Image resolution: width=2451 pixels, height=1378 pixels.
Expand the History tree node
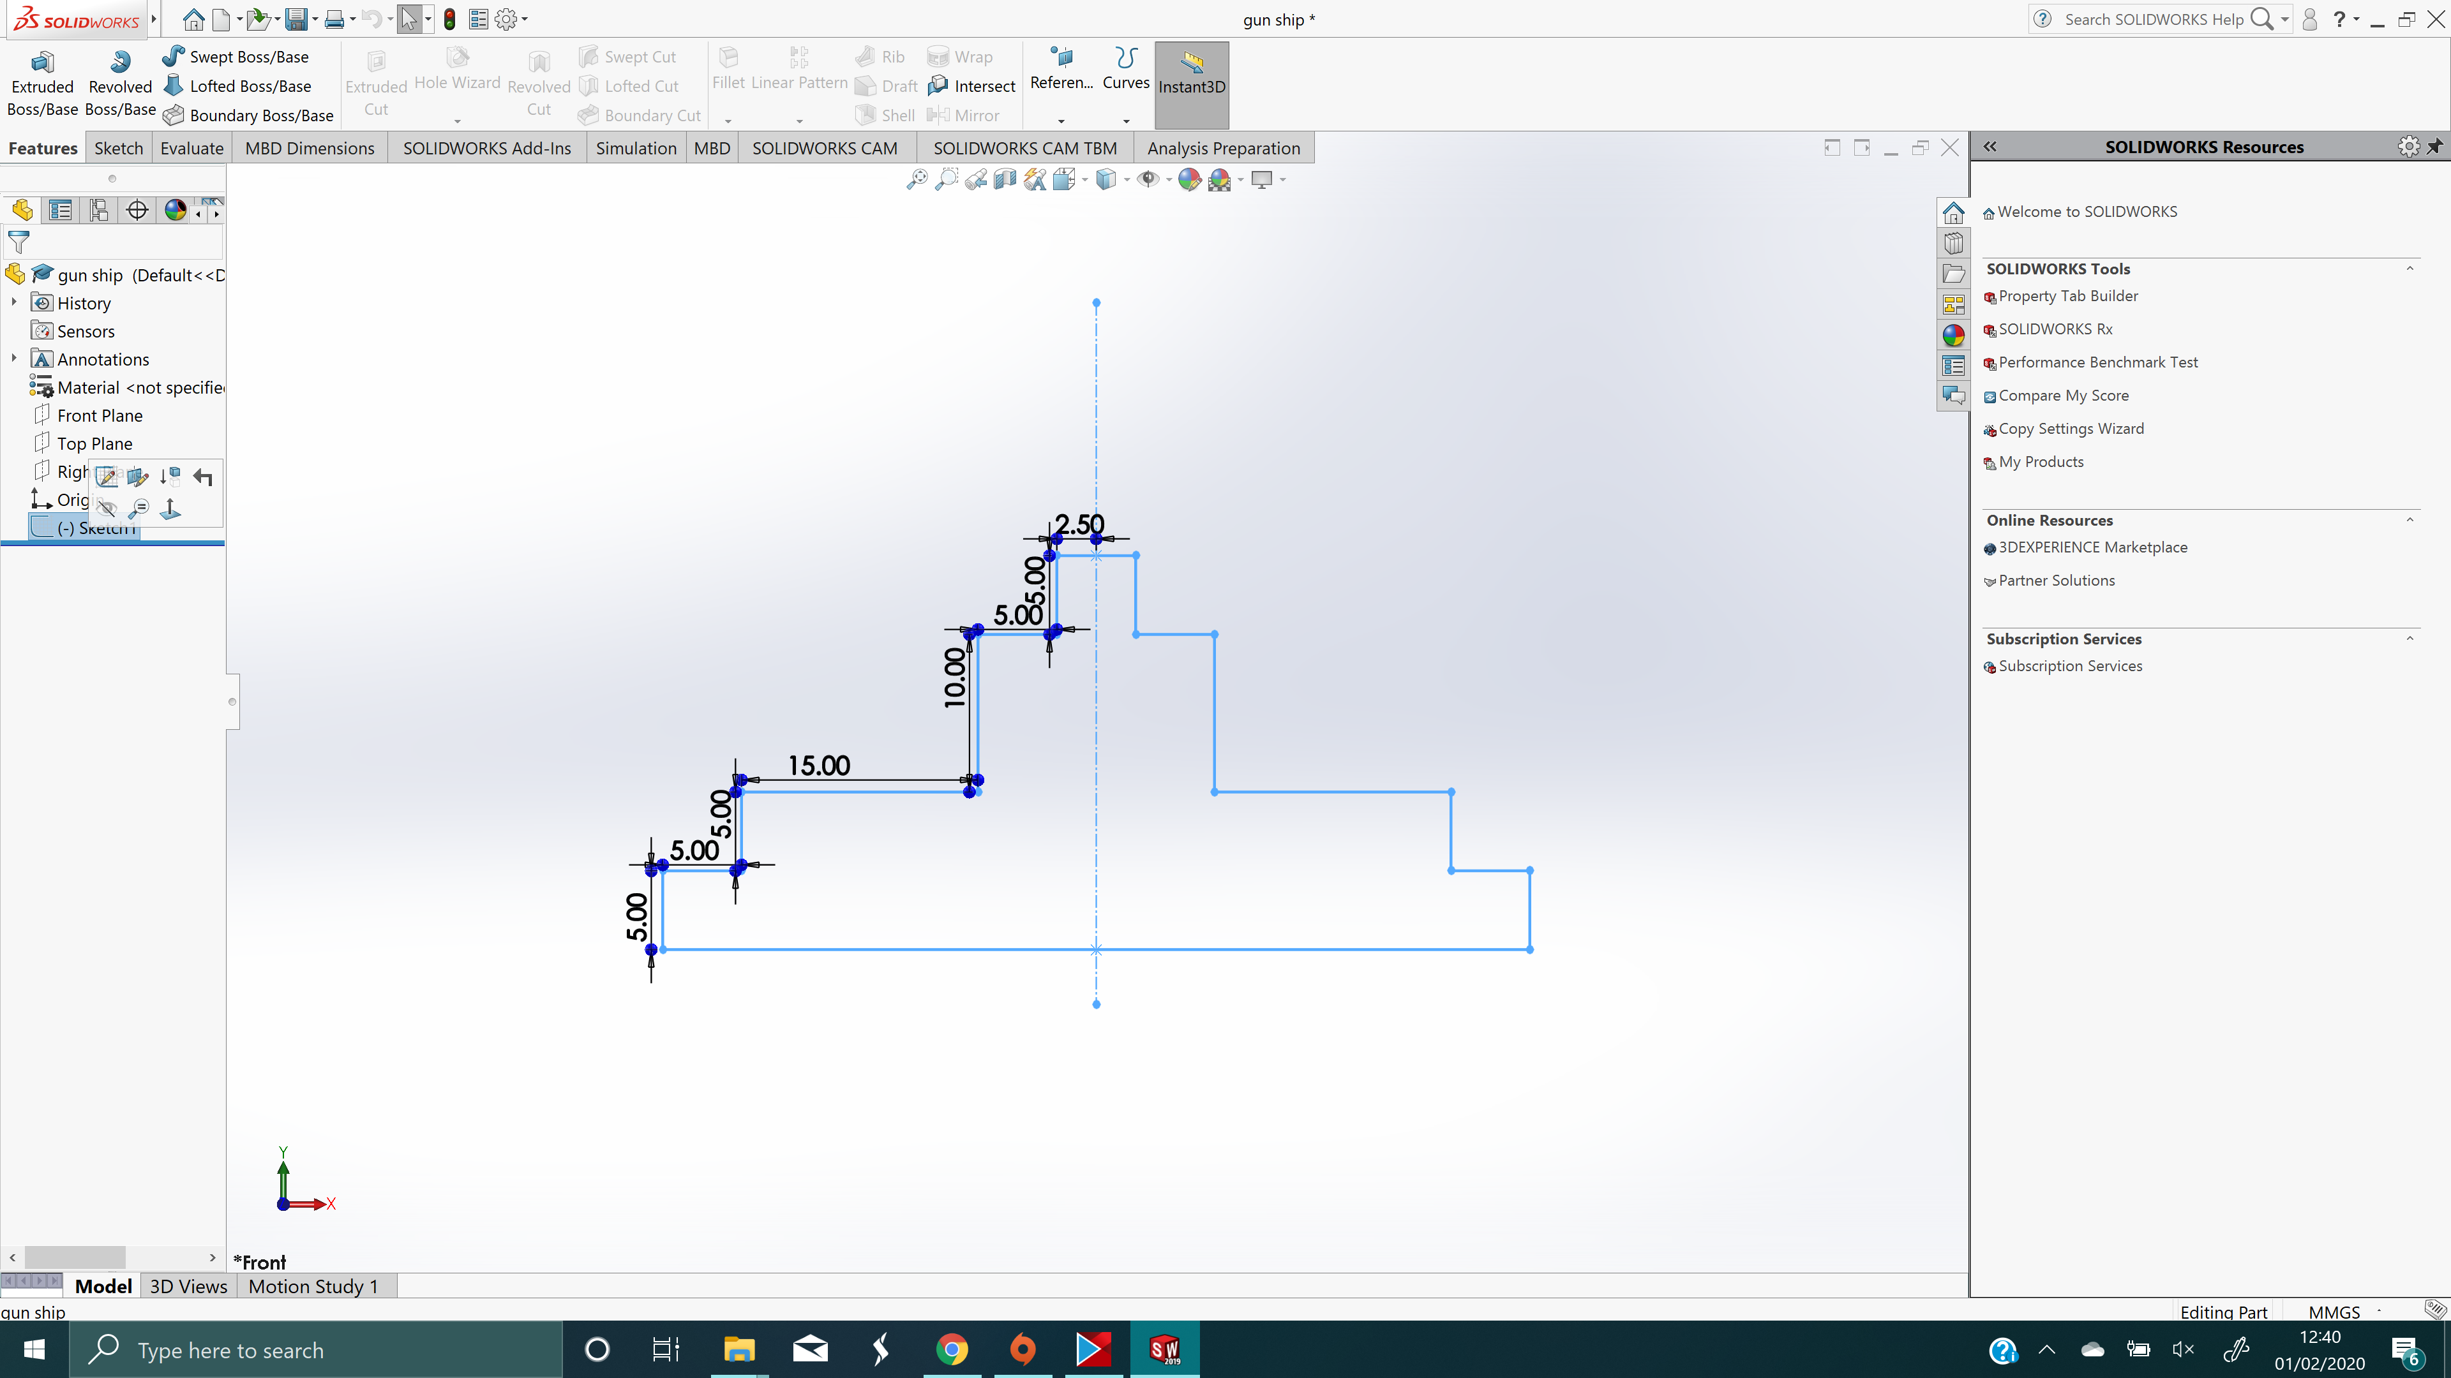click(13, 302)
